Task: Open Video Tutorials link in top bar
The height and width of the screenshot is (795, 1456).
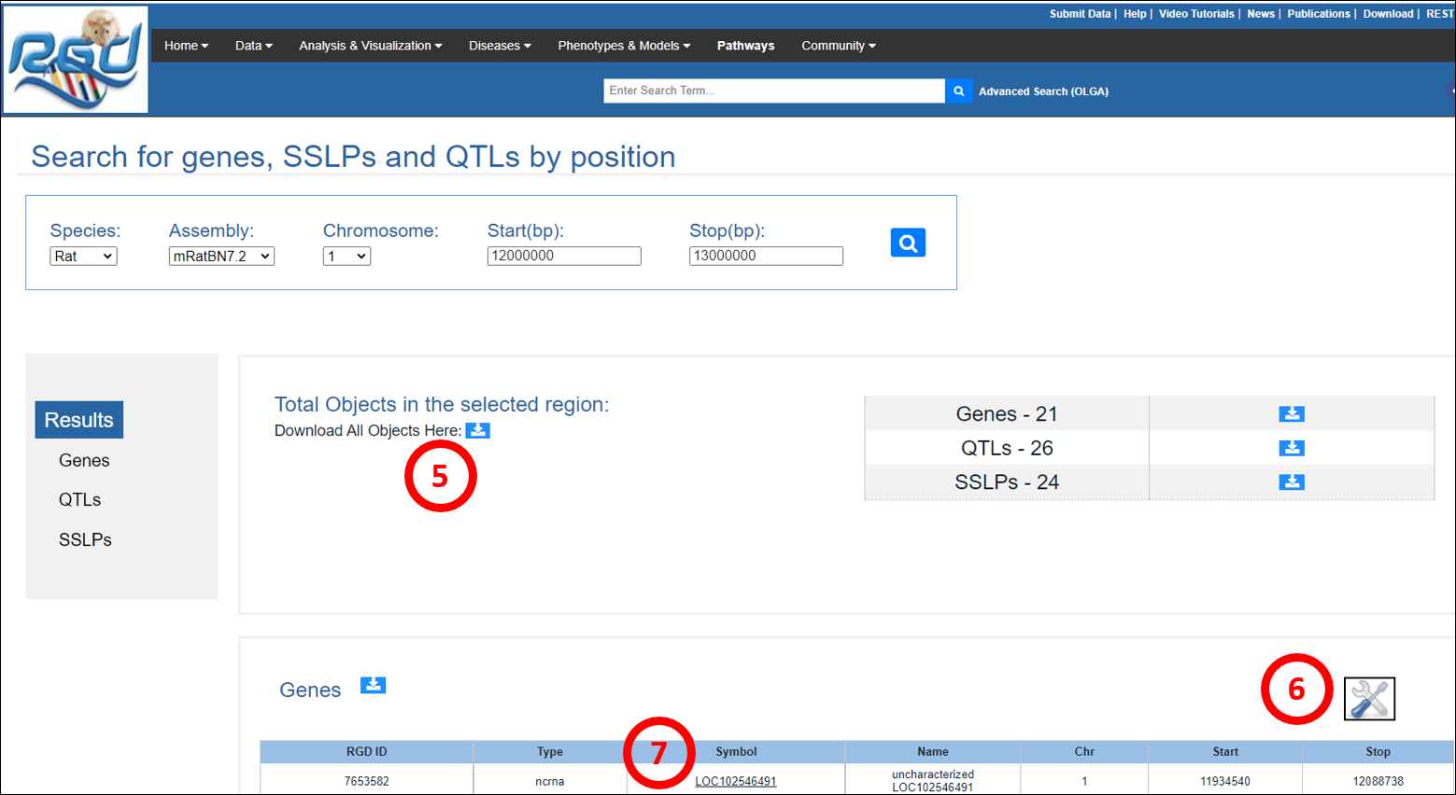Action: point(1195,14)
